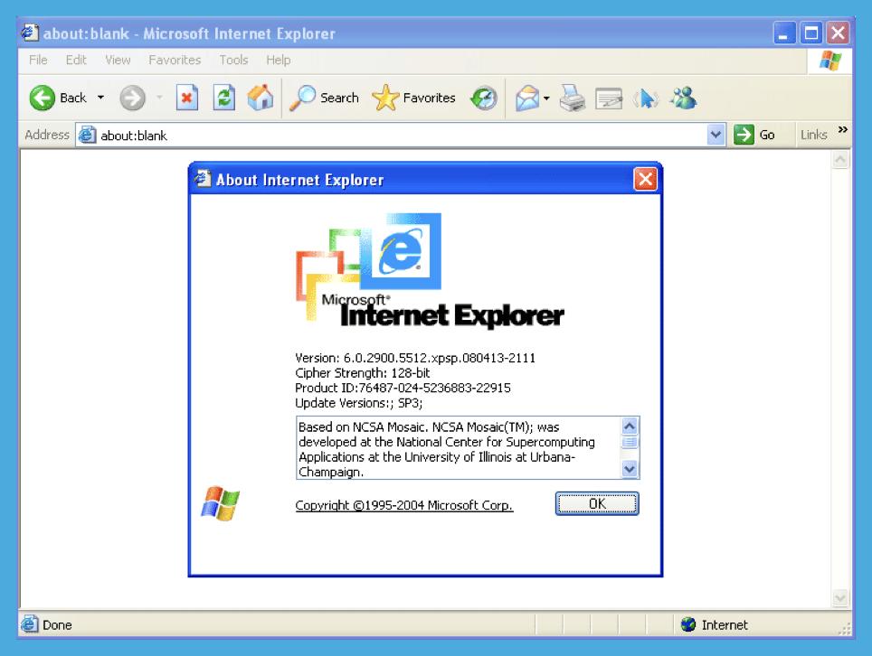Click the status bar page icon
Image resolution: width=872 pixels, height=656 pixels.
[30, 624]
